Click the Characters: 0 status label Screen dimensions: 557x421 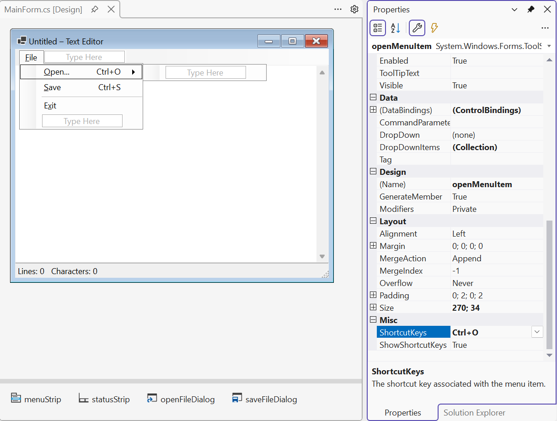[74, 271]
